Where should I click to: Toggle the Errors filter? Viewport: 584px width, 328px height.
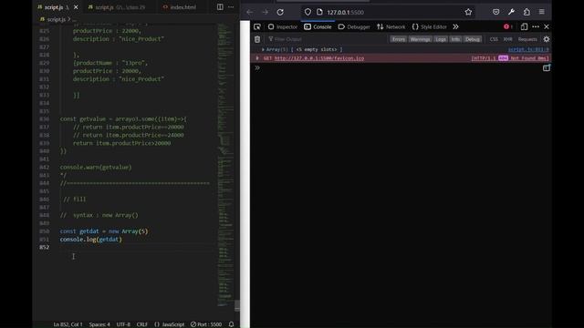tap(398, 39)
